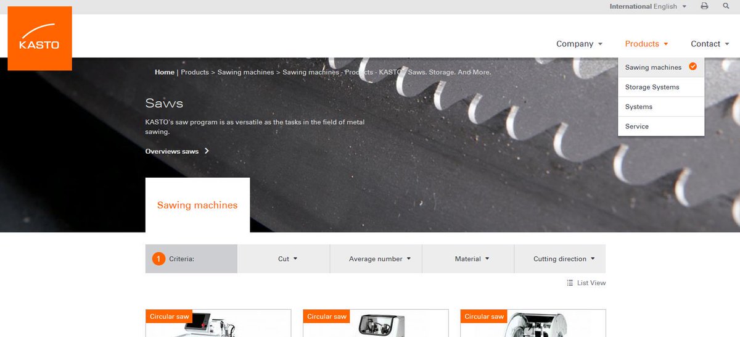
Task: Select Sawing machines in Products menu
Action: tap(661, 67)
